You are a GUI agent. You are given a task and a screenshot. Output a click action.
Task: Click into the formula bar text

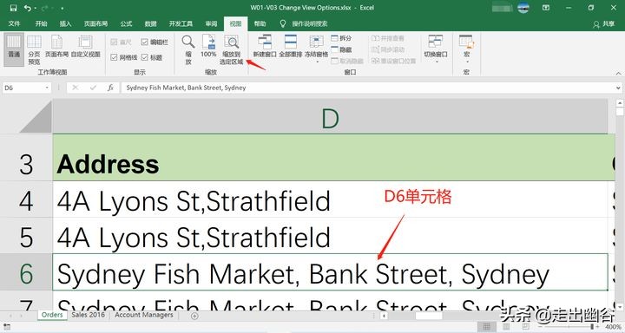click(x=368, y=88)
